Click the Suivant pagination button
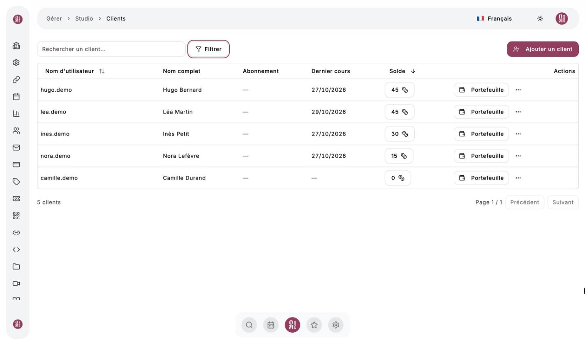 (563, 202)
